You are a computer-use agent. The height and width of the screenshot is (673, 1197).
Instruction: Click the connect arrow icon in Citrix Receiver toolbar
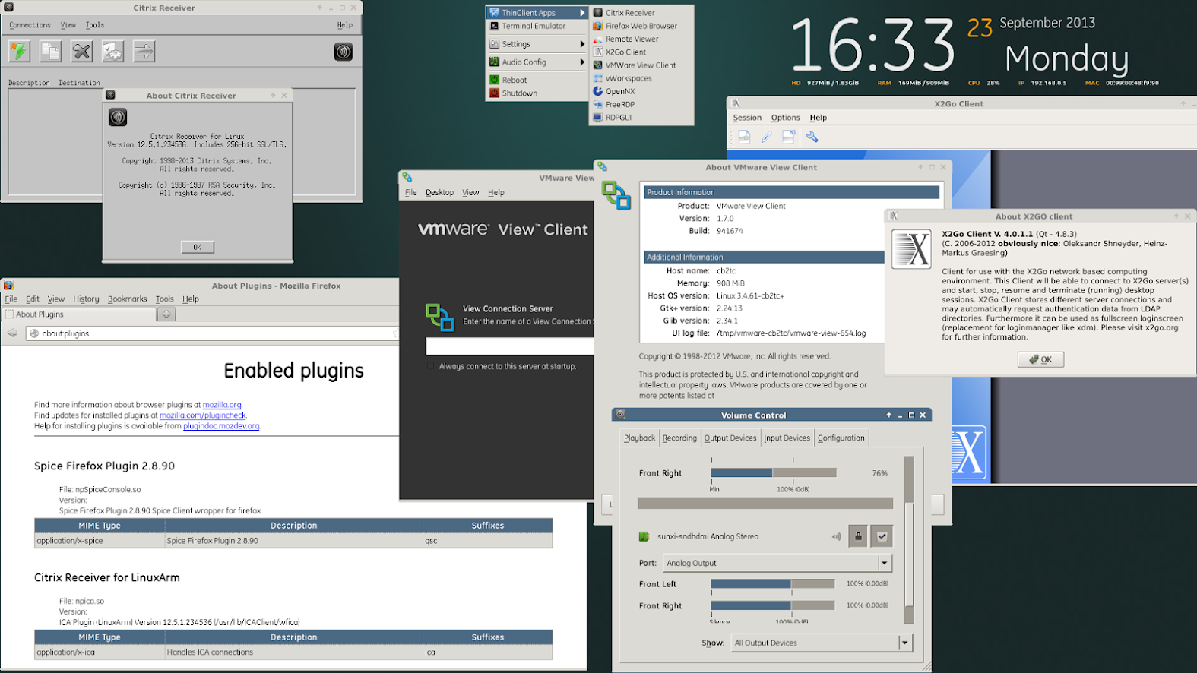coord(144,52)
